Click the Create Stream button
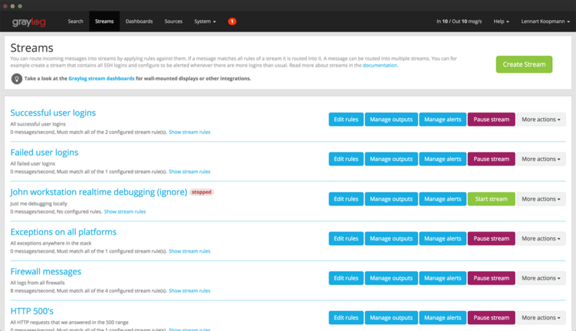Image resolution: width=576 pixels, height=331 pixels. pyautogui.click(x=524, y=64)
